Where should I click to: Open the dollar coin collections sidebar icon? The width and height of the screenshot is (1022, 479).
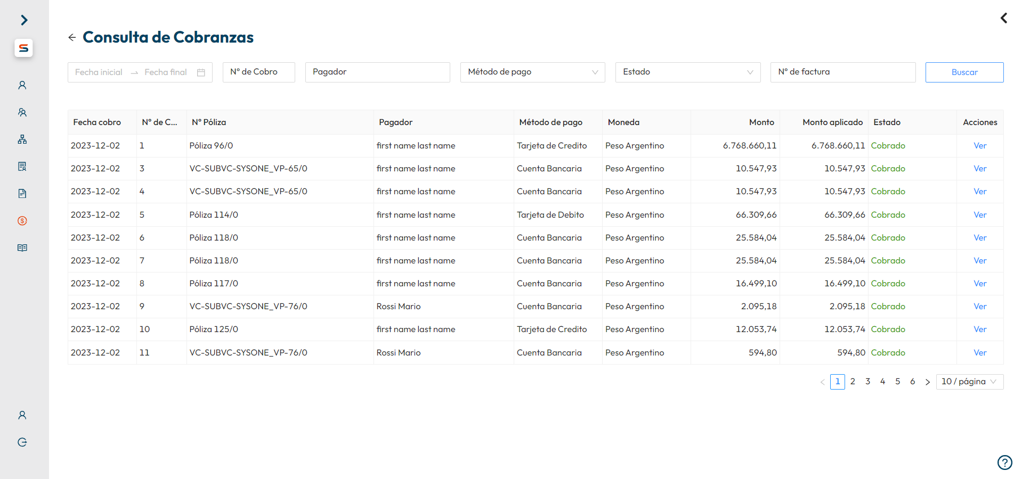(x=22, y=221)
